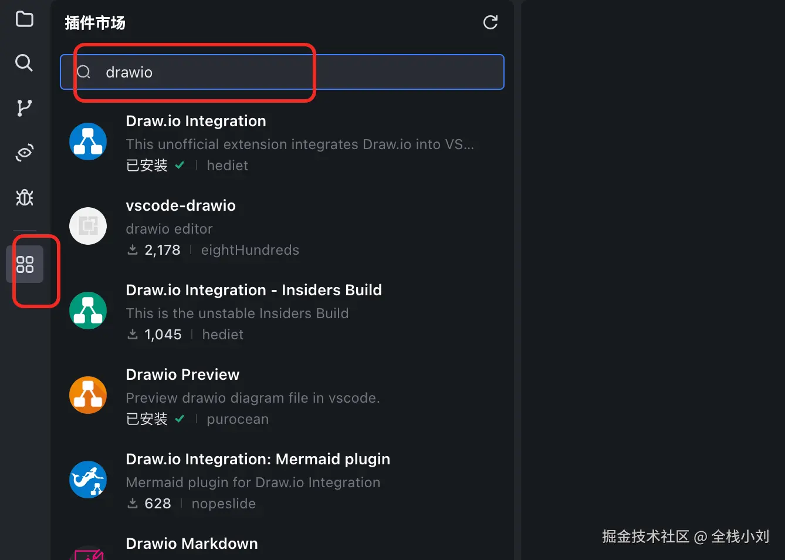Select the plugin marketplace grid icon

[25, 265]
